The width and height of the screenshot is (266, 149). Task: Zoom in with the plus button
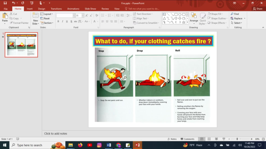252,139
